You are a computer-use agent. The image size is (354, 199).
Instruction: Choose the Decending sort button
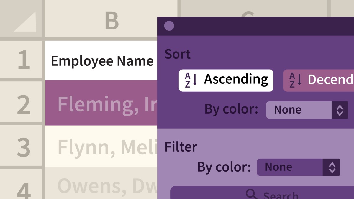point(319,80)
